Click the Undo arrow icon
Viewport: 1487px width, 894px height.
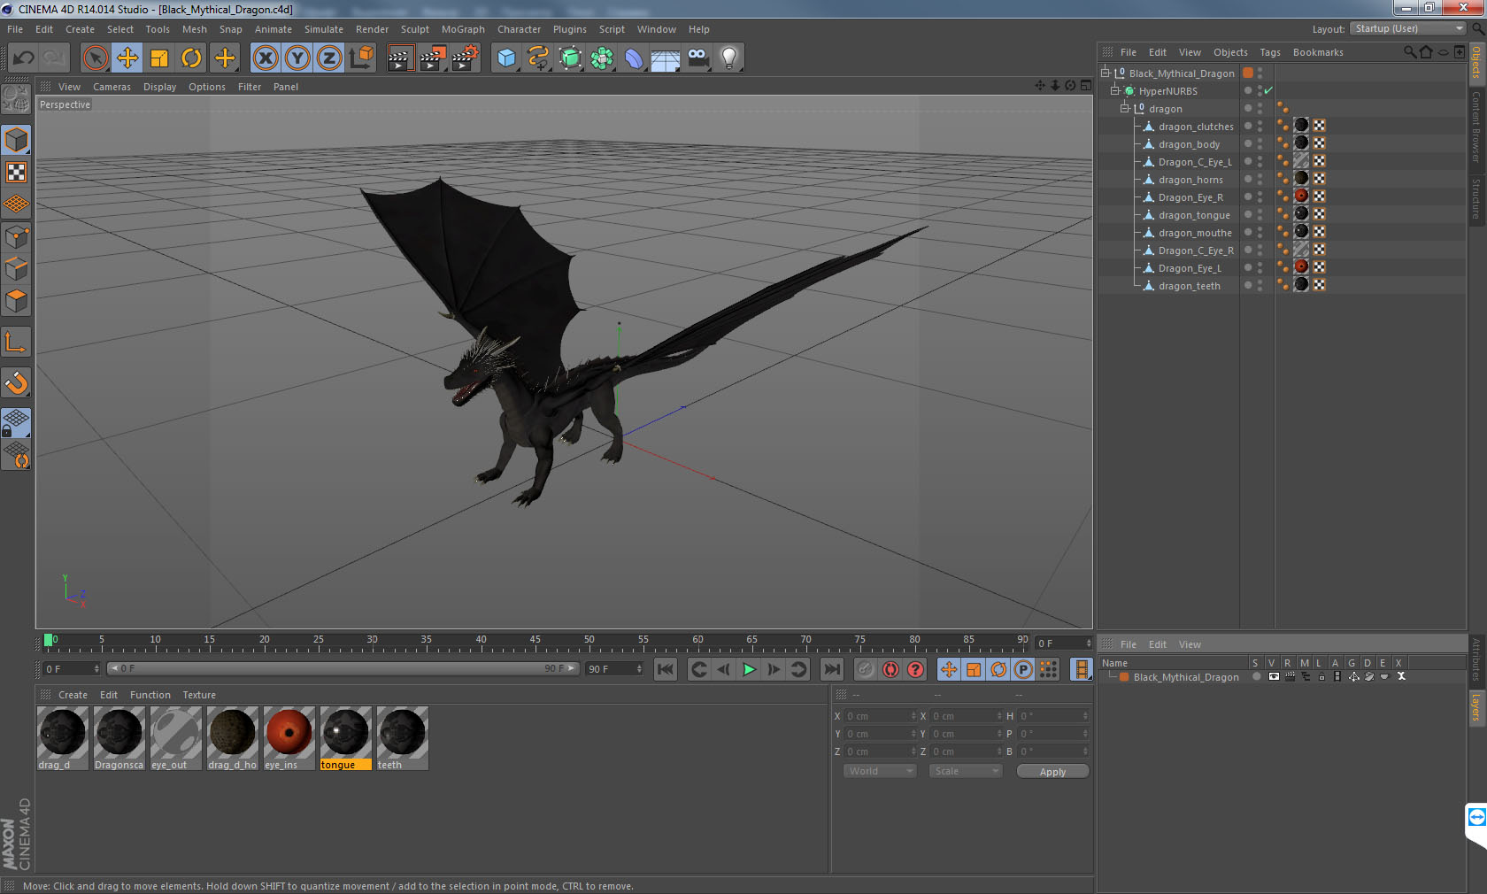click(x=23, y=58)
